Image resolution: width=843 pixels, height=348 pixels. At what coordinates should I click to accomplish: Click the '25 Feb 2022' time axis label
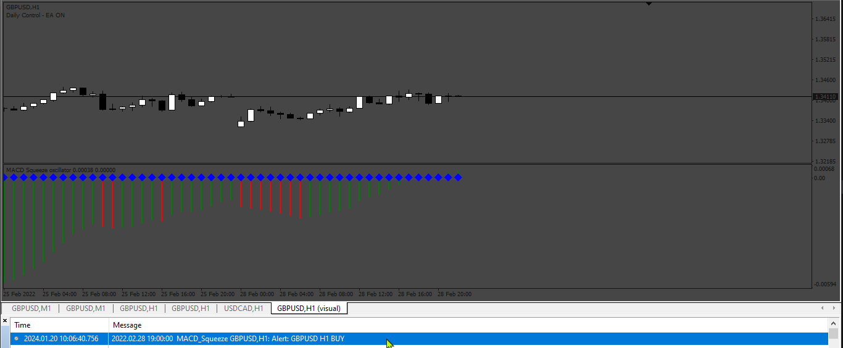(20, 294)
